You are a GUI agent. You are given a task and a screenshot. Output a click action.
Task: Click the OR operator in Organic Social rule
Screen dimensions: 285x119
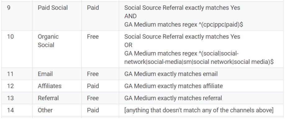click(x=128, y=45)
